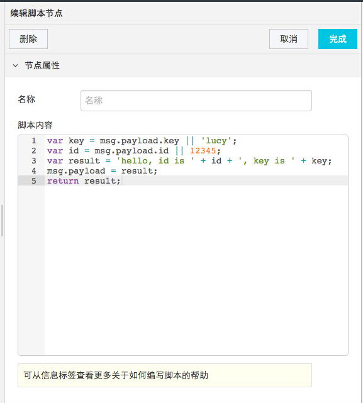Click line number 5 in gutter
This screenshot has width=363, height=403.
click(x=34, y=181)
